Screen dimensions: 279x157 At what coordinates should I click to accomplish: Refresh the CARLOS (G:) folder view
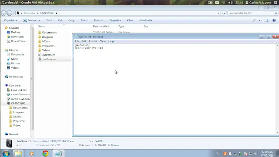coord(224,13)
